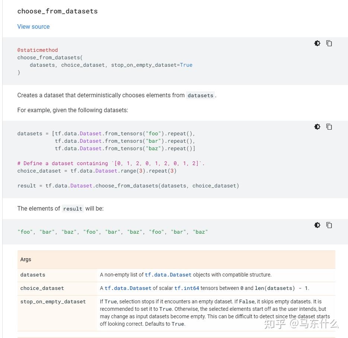The width and height of the screenshot is (348, 338).
Task: Follow the tf.int64 link
Action: [187, 288]
